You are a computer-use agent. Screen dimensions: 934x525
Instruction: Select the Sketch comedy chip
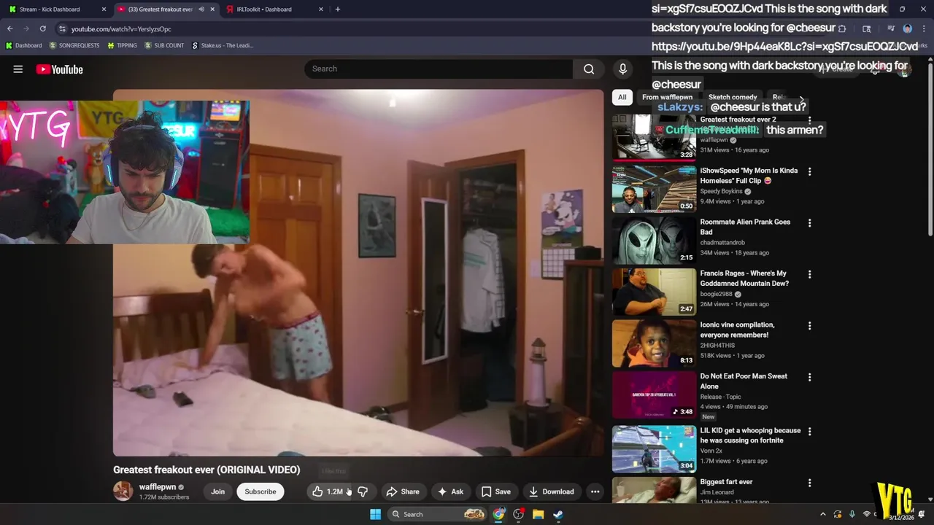coord(733,97)
